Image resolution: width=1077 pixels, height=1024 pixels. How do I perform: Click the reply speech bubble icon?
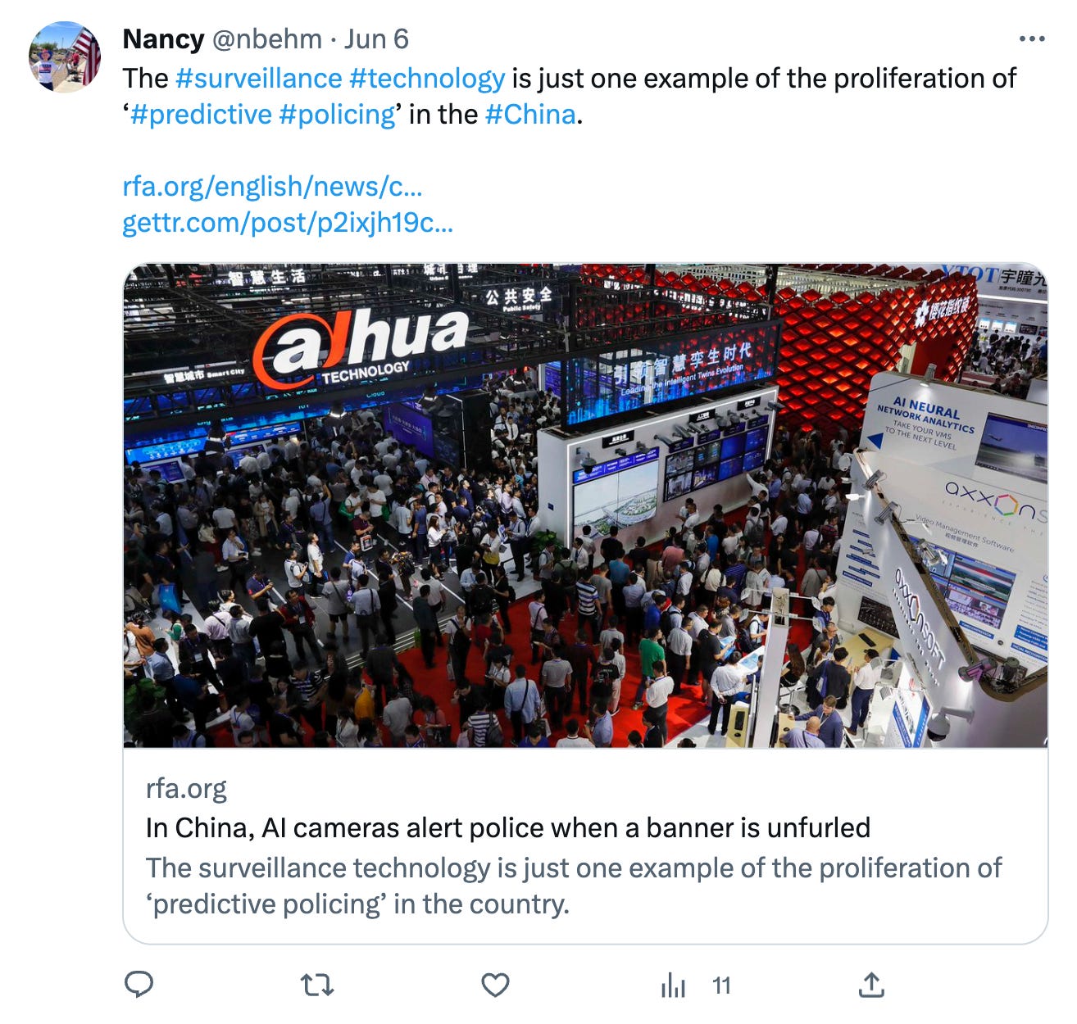pos(139,984)
